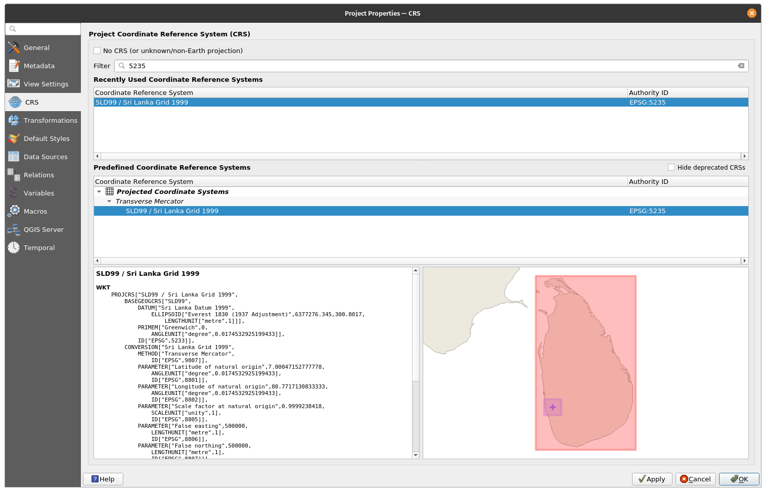Screen dimensions: 766x492
Task: Click predefined list Authority ID column header
Action: tap(688, 181)
